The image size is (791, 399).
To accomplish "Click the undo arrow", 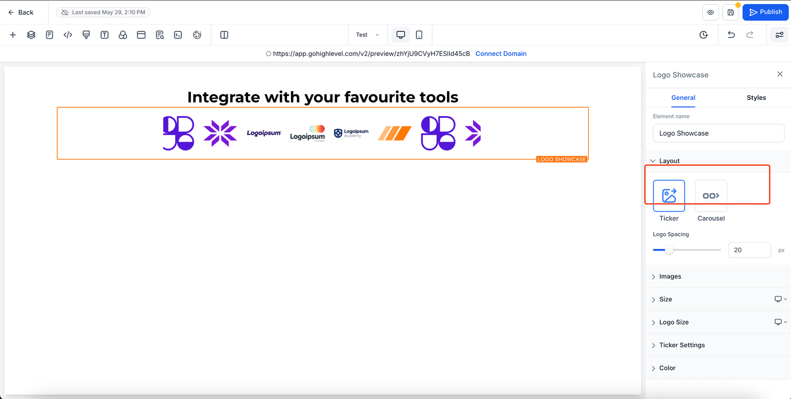I will coord(731,35).
